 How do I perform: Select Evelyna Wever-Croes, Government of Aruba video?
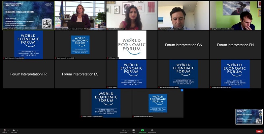point(80,15)
